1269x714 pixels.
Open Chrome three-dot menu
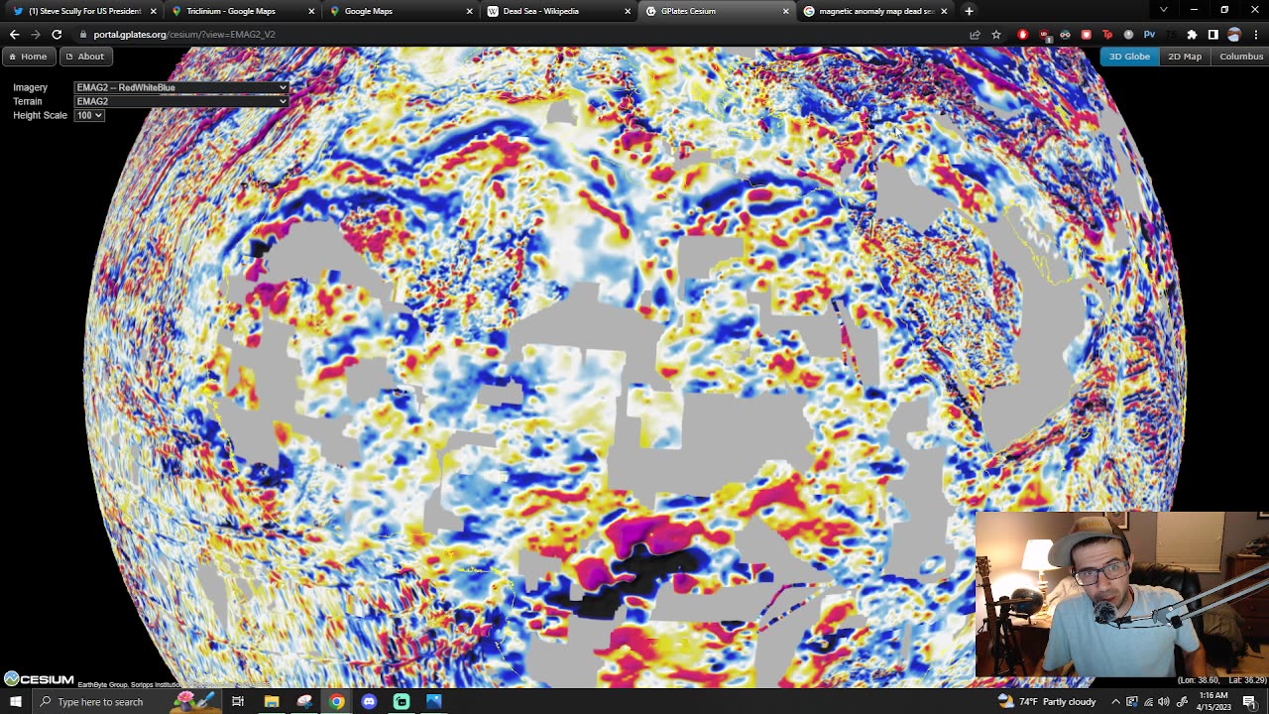pos(1254,35)
